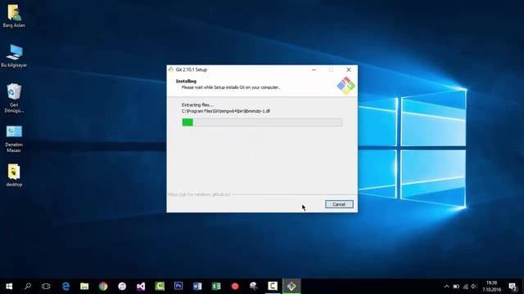Close the Git 2.10.1 Setup window

349,69
